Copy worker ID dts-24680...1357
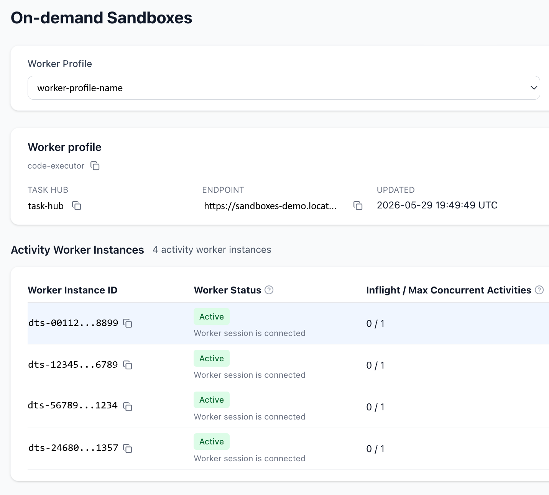Image resolution: width=549 pixels, height=495 pixels. coord(128,448)
